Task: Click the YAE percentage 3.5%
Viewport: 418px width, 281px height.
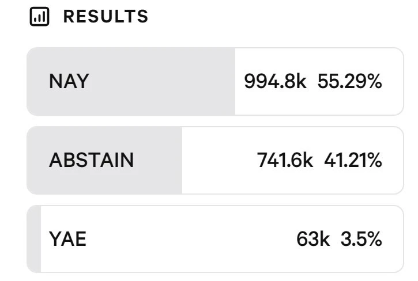Action: [361, 239]
